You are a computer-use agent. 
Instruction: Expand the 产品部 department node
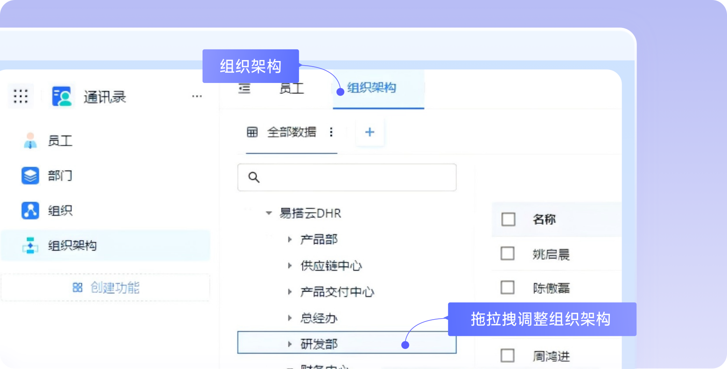tap(290, 239)
